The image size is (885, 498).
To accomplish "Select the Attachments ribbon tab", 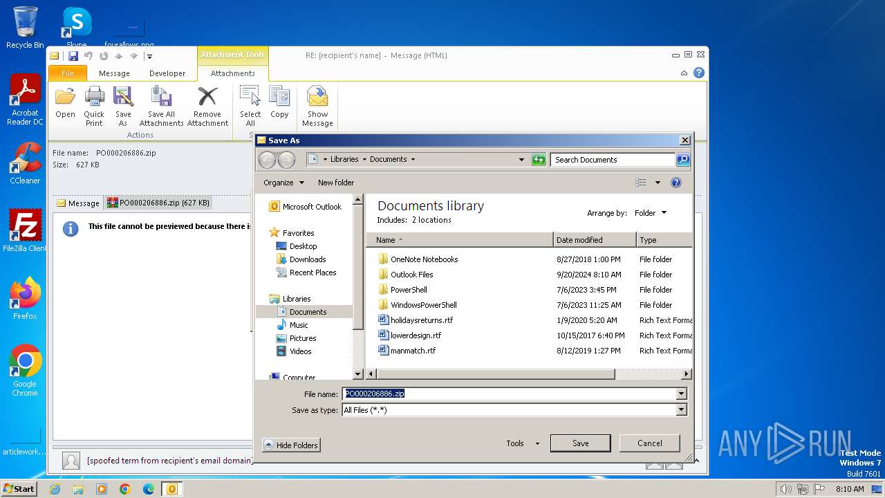I will (x=232, y=73).
